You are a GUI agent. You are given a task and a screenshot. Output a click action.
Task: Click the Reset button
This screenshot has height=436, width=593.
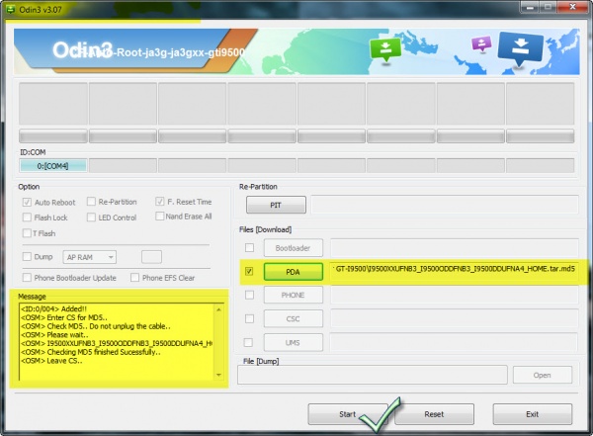point(434,414)
